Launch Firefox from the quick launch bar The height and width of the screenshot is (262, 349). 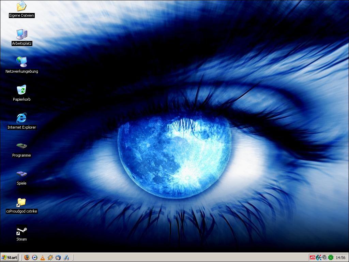(27, 258)
